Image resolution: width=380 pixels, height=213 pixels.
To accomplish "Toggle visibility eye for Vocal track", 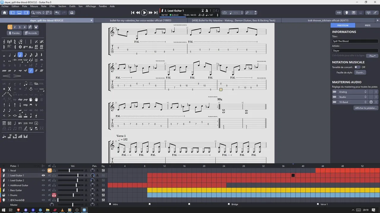I will [43, 170].
